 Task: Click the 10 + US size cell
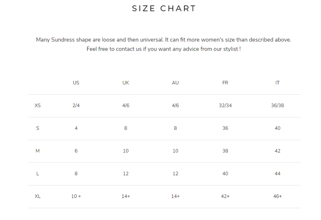76,196
